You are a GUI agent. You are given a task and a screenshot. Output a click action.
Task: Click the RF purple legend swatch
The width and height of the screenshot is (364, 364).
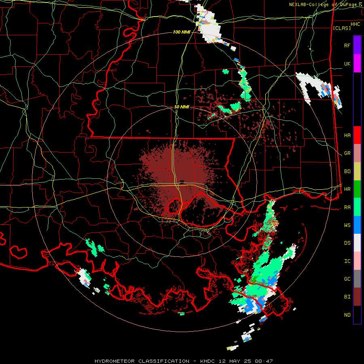pos(357,45)
